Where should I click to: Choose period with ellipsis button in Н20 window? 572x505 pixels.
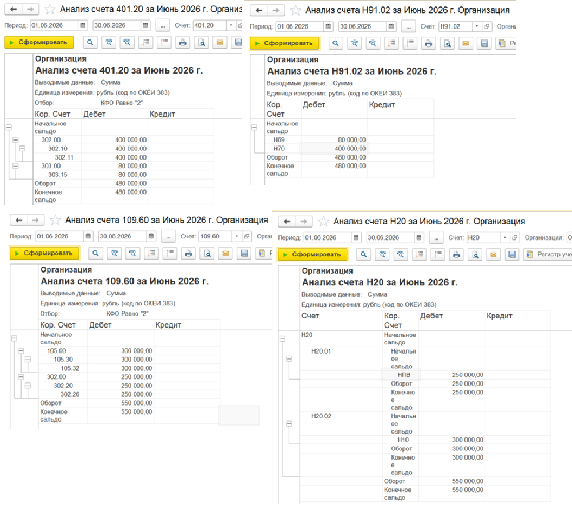436,237
